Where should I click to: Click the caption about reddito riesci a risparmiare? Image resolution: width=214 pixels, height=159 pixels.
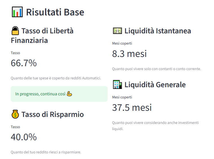[46, 152]
